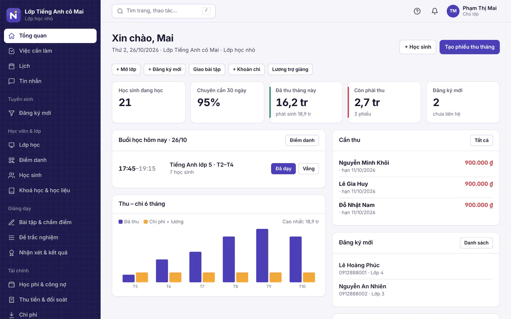Click the Việc cần làm checklist icon
Image resolution: width=511 pixels, height=319 pixels.
tap(12, 51)
